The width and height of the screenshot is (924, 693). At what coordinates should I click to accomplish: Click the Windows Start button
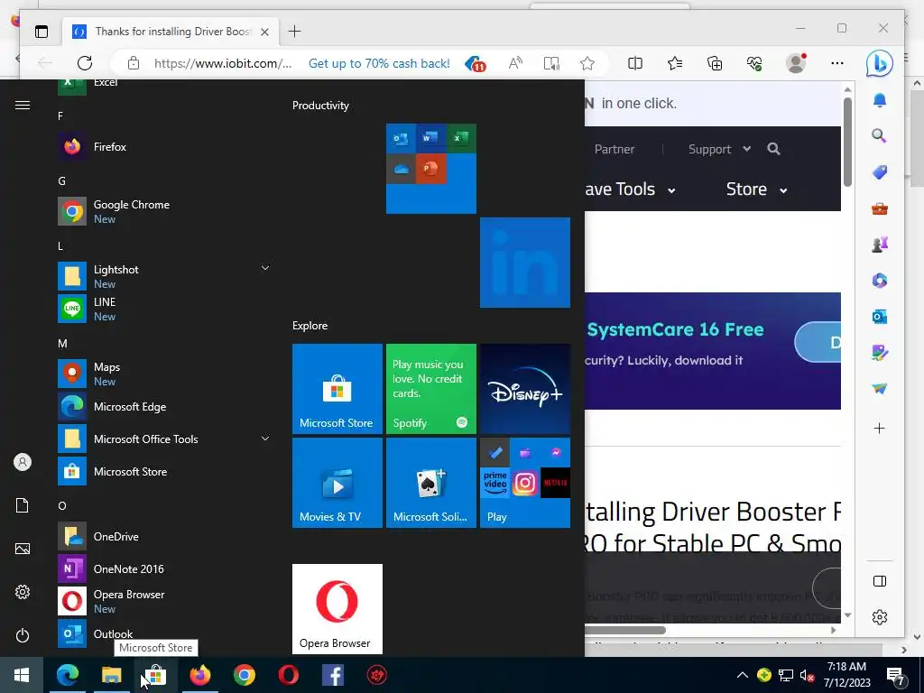tap(22, 675)
